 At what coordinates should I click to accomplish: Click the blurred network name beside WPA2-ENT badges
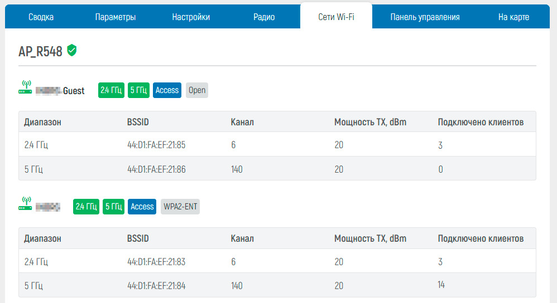[x=48, y=207]
